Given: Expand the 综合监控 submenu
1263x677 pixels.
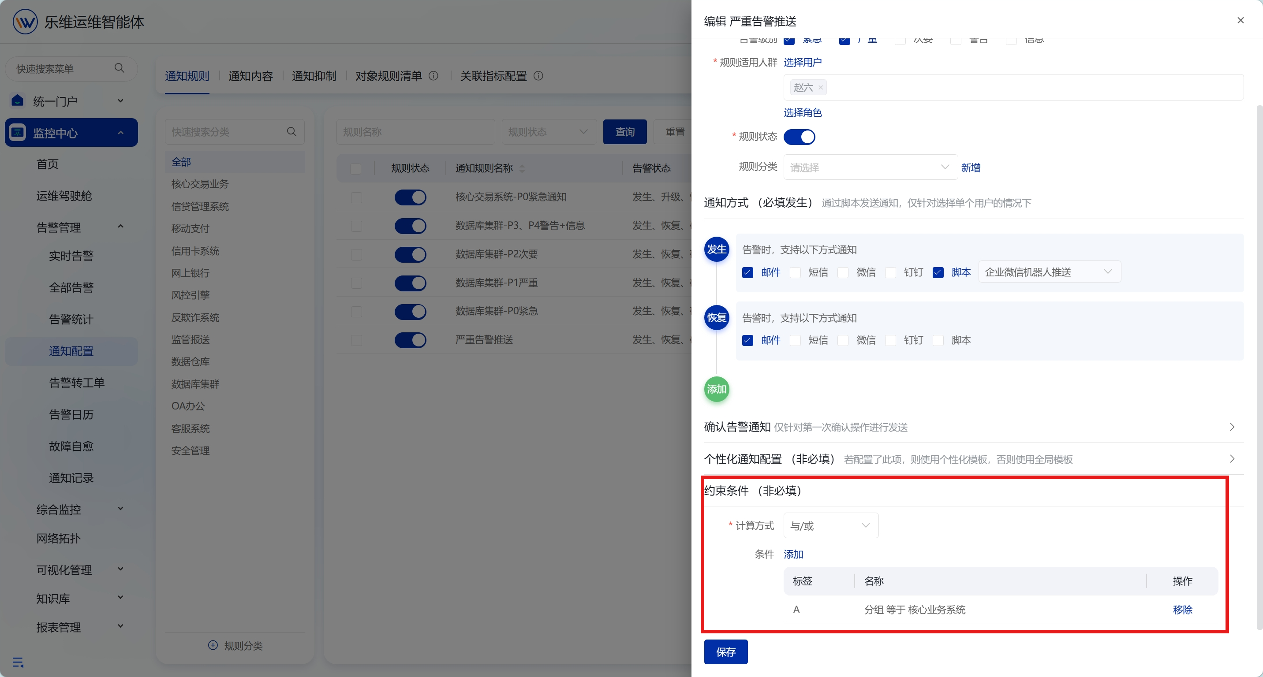Looking at the screenshot, I should pos(121,509).
